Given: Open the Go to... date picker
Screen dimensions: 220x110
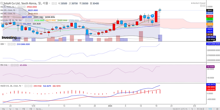Looking at the screenshot, I should [39, 109].
